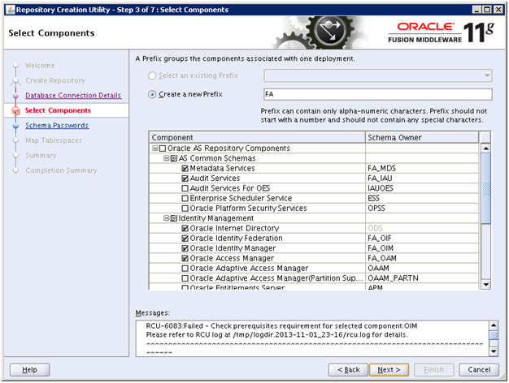Click Messages box scrollbar thumb

494,335
